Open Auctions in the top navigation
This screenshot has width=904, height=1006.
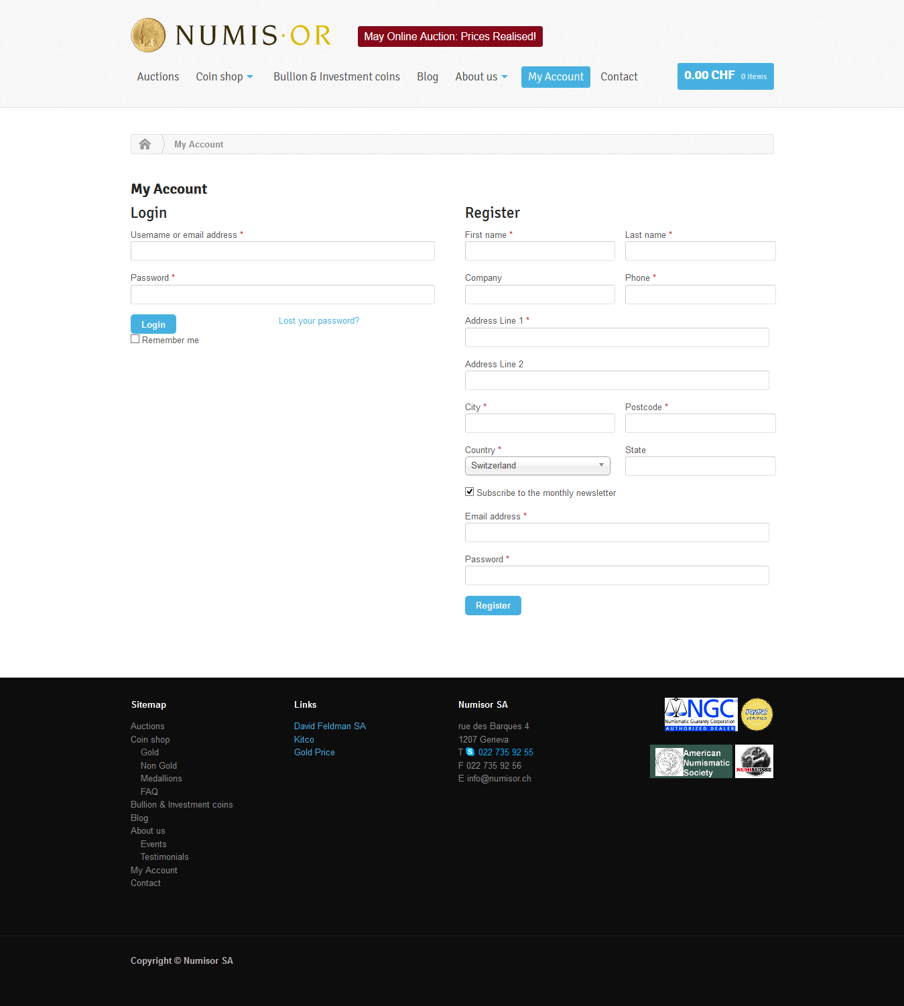[158, 77]
